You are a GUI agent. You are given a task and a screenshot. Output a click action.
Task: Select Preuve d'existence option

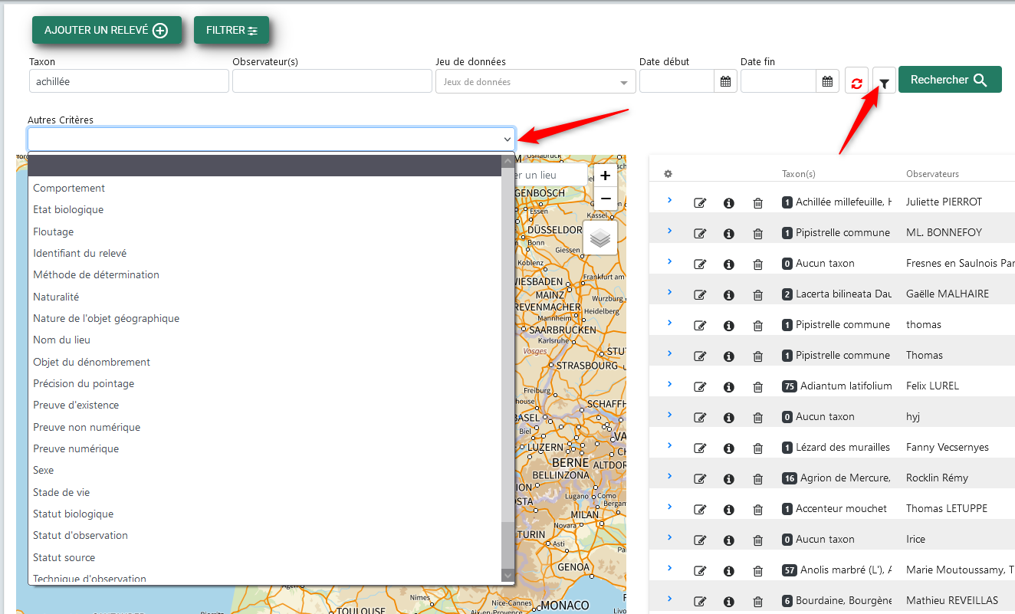click(265, 405)
